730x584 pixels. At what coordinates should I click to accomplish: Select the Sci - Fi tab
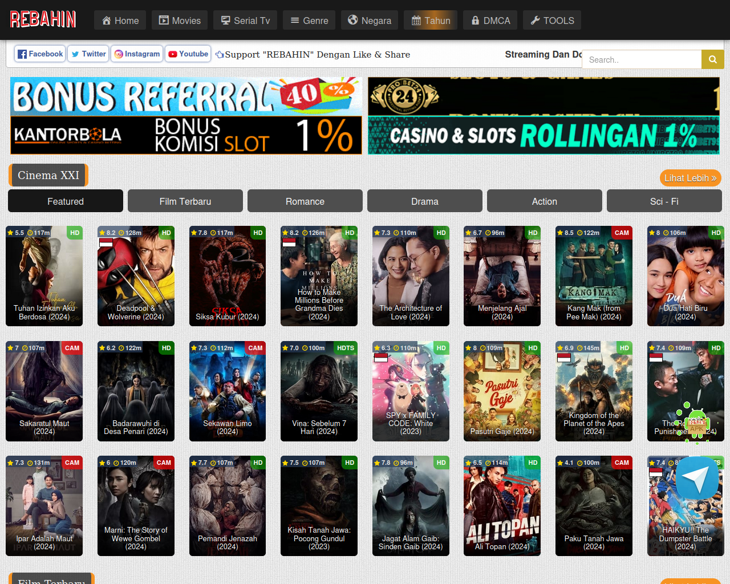(x=664, y=201)
